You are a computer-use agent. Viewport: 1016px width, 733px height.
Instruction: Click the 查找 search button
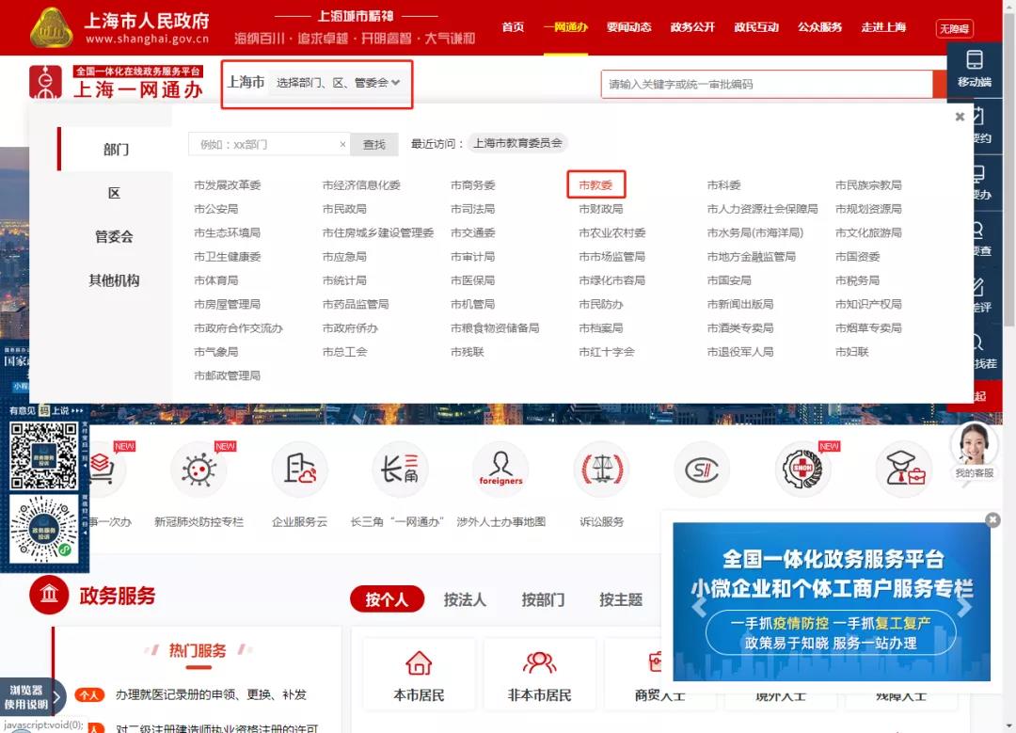(374, 144)
